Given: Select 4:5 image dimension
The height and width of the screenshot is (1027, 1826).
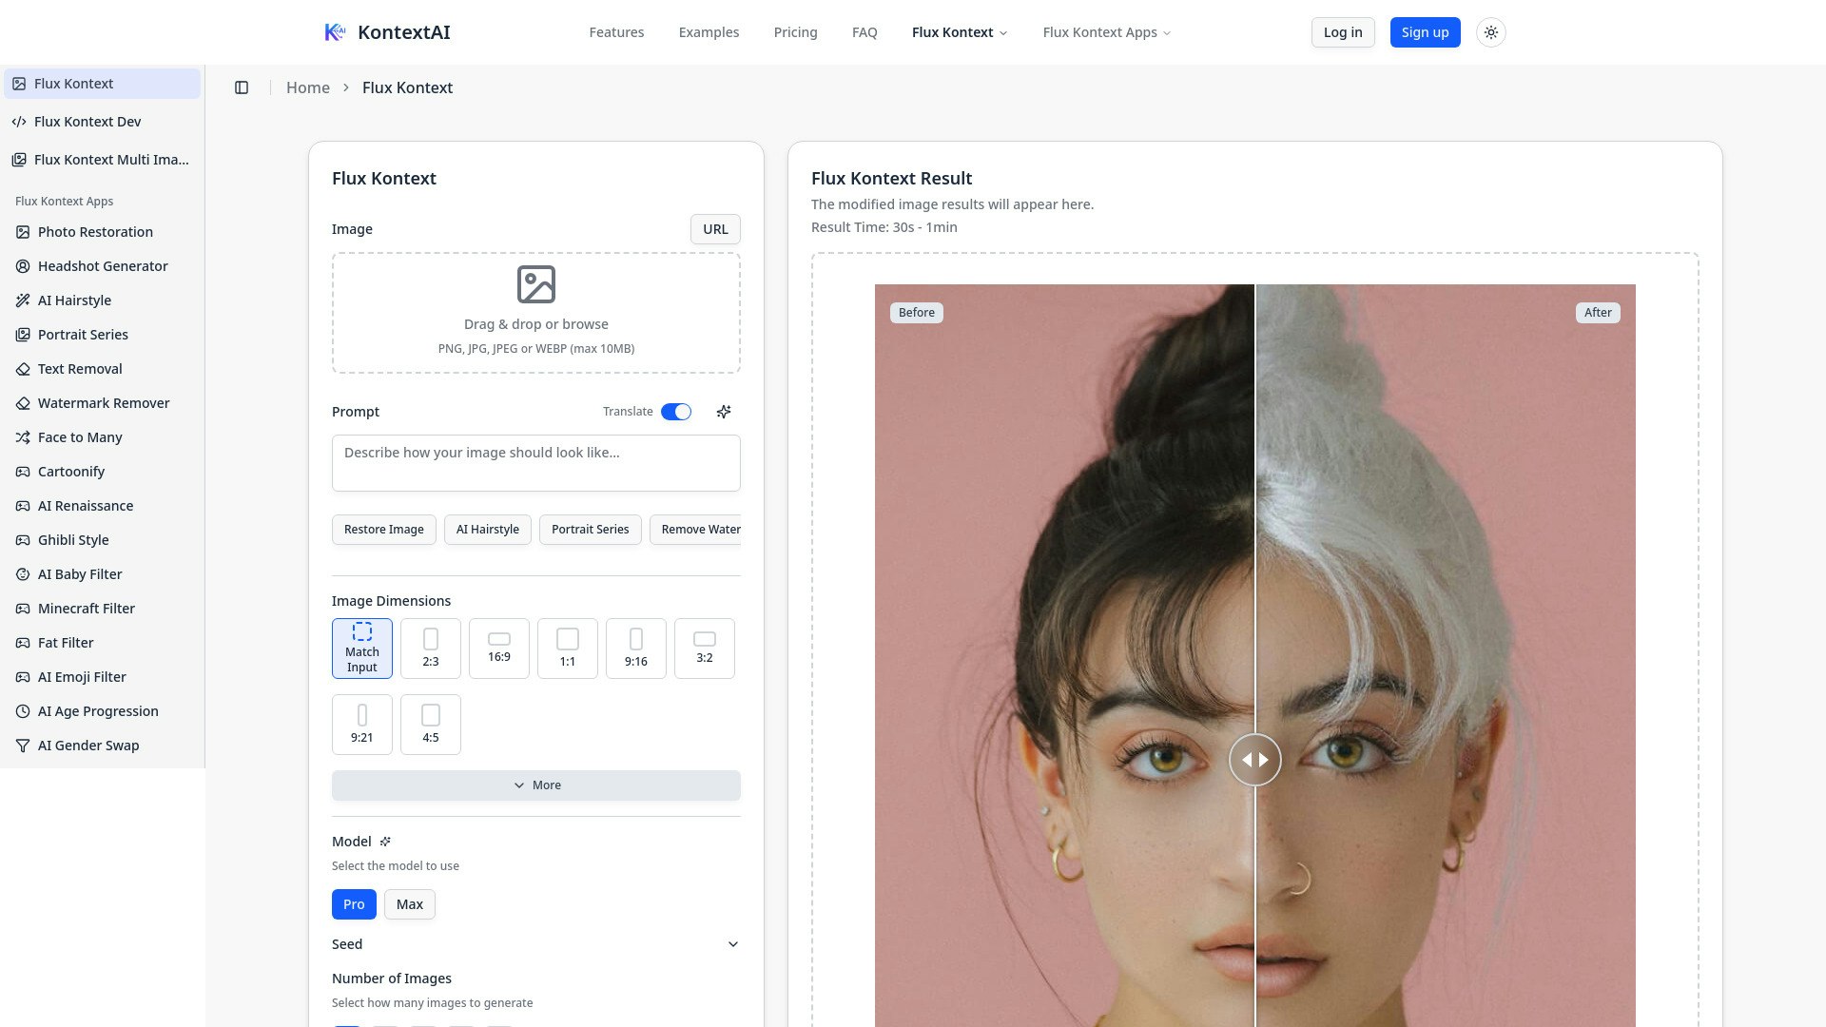Looking at the screenshot, I should coord(431,725).
